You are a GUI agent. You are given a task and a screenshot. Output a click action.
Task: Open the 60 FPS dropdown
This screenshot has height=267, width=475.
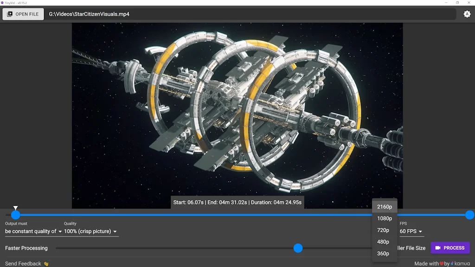(411, 231)
